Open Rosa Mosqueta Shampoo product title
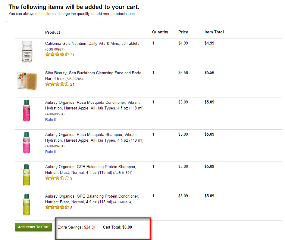 click(94, 137)
